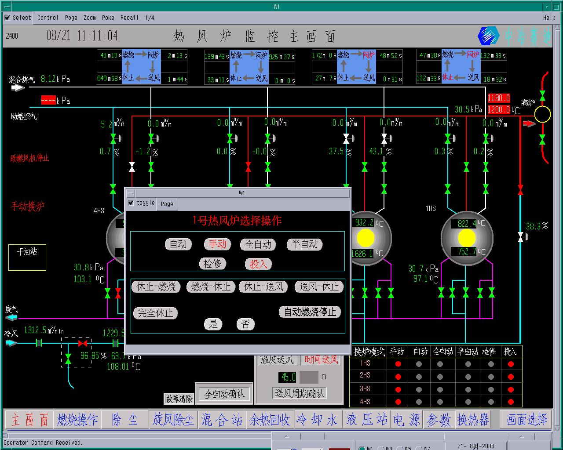Select the W3 radio button at bottom

tap(381, 448)
